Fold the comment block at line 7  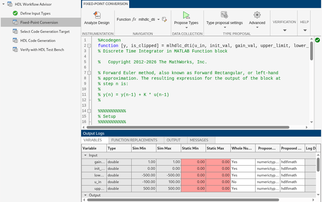tap(89, 73)
